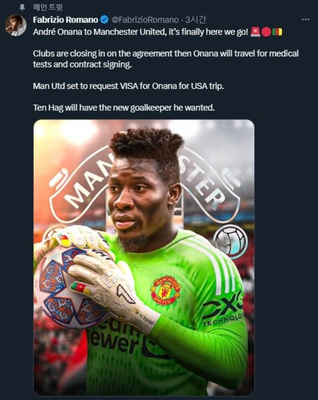Expand the three-dot more options menu
This screenshot has width=318, height=400.
click(x=305, y=19)
